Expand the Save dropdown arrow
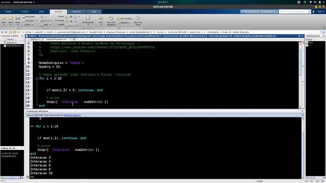 (x=18, y=25)
